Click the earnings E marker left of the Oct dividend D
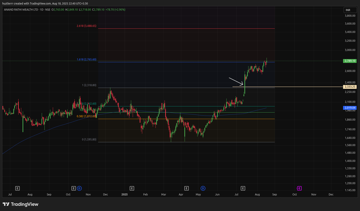Image resolution: width=360 pixels, height=211 pixels. pos(73,188)
